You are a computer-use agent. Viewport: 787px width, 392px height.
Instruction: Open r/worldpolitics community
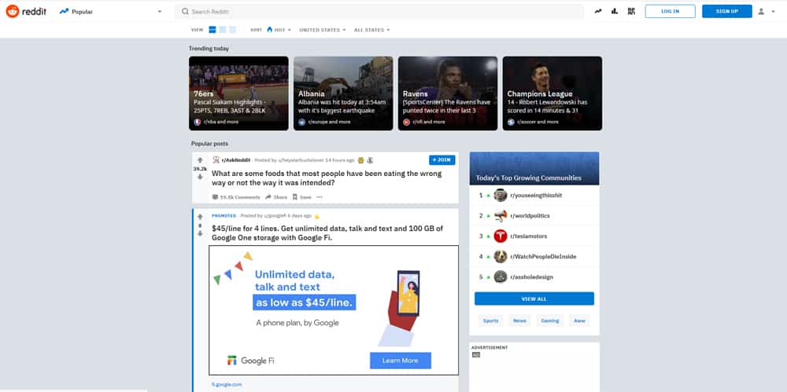[530, 215]
